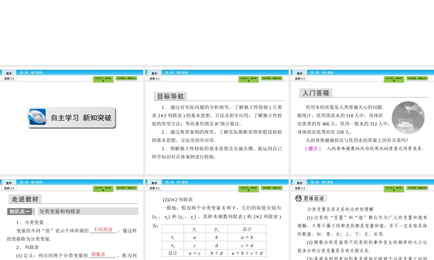Screen dimensions: 434x260
Task: Select the 入门答疑 heading
Action: [316, 93]
